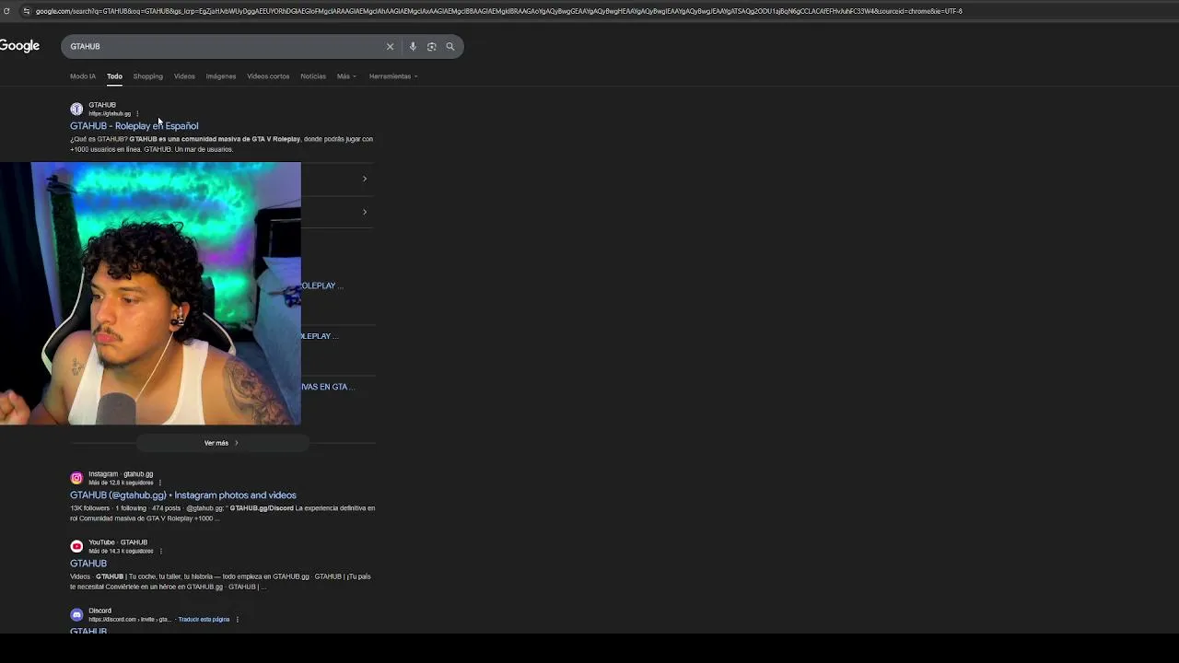This screenshot has width=1179, height=663.
Task: Click the browser address bar URL
Action: click(x=498, y=11)
